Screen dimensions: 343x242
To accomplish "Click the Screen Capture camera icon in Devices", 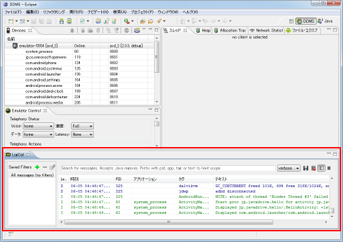I will tap(137, 31).
